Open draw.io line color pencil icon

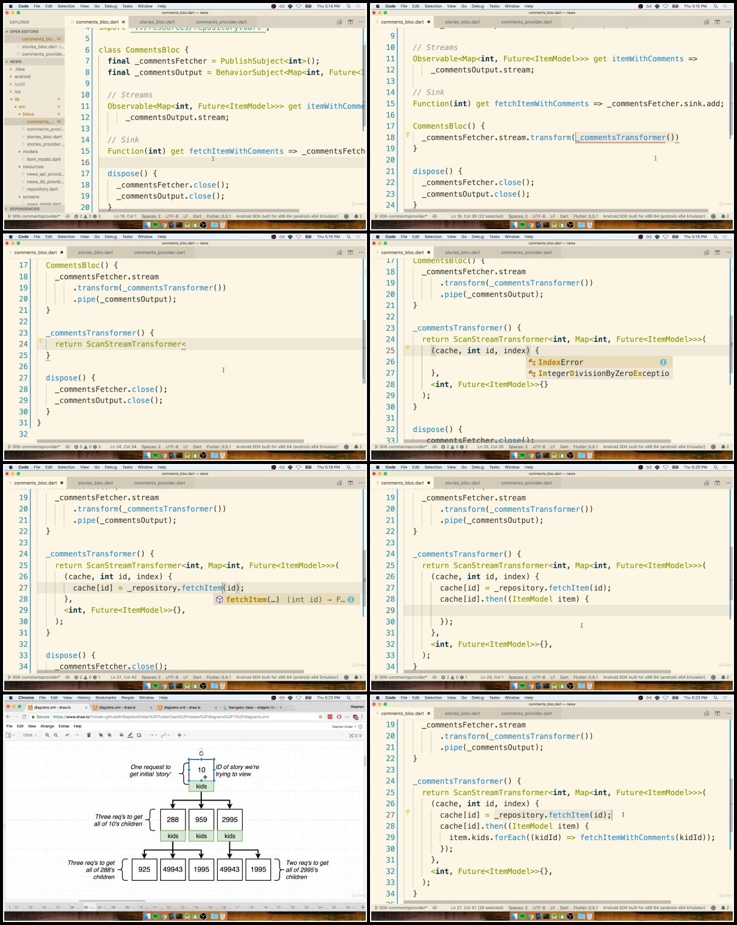click(130, 735)
